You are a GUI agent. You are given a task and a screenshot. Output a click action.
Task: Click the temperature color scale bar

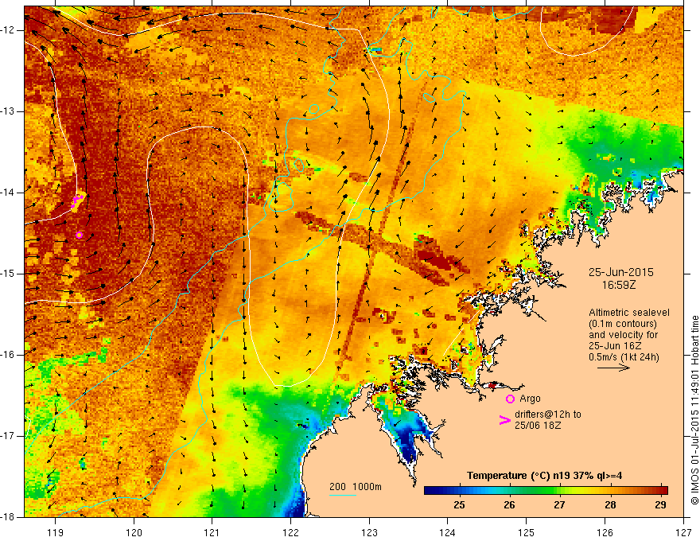[546, 490]
